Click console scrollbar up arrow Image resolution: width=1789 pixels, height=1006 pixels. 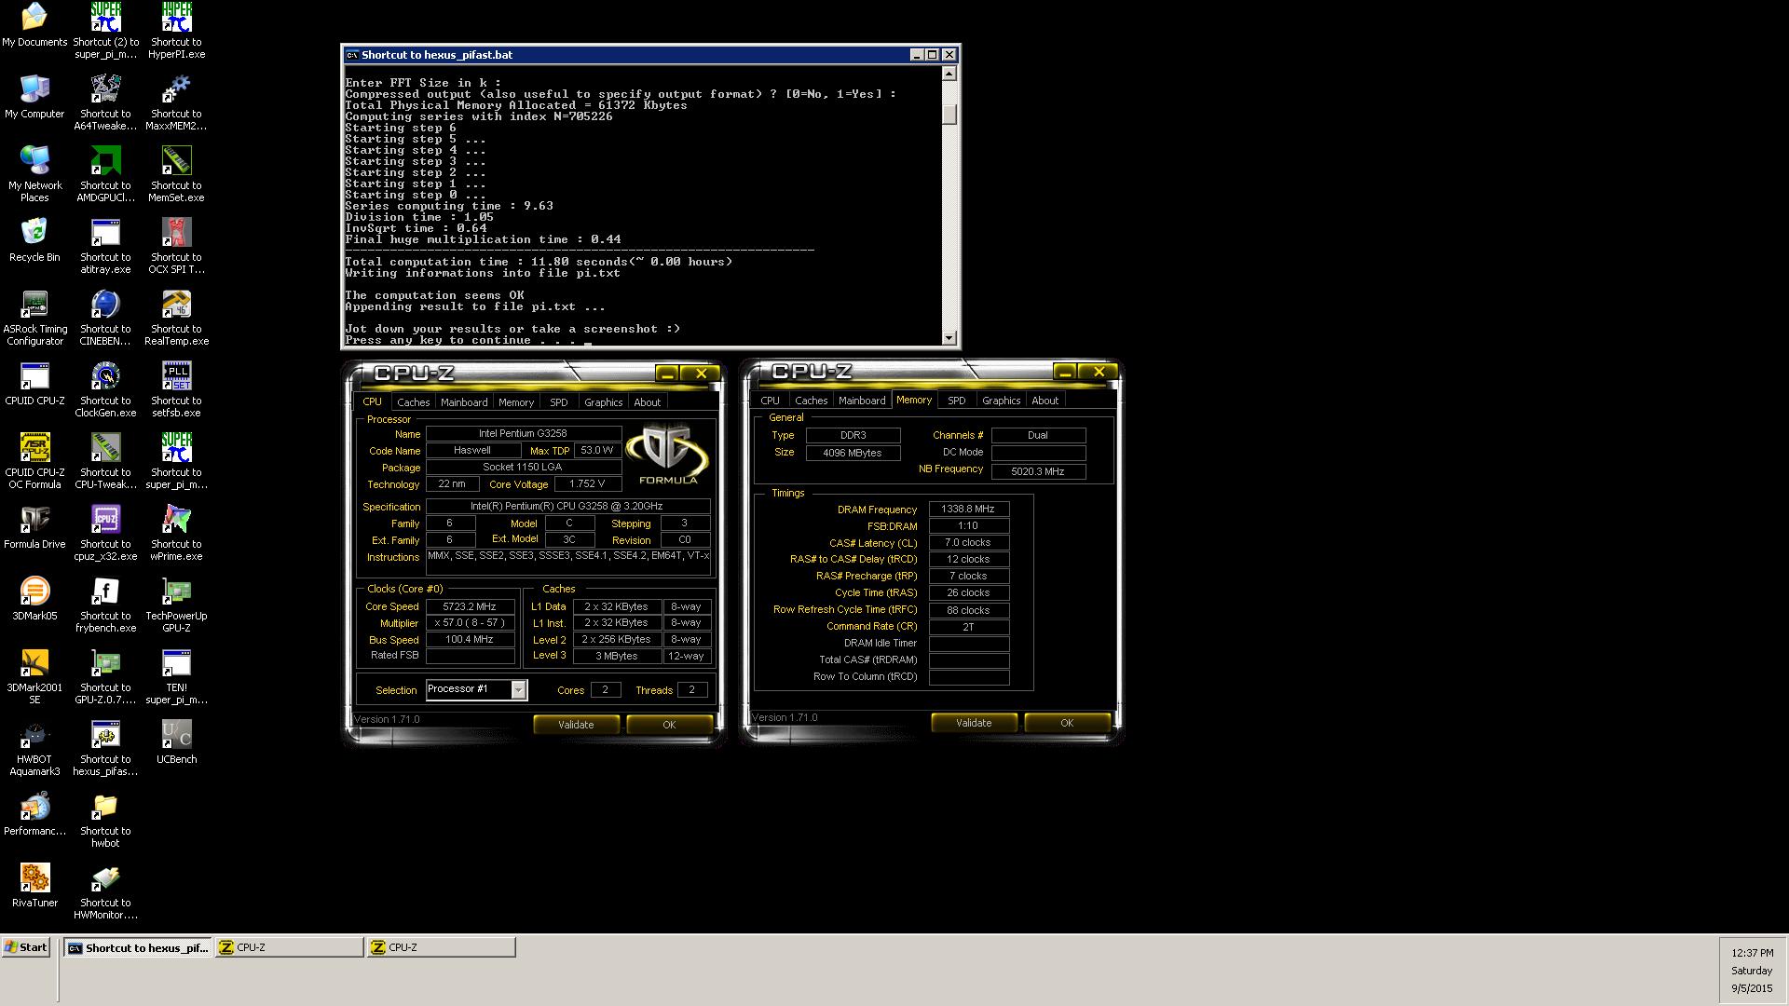tap(949, 74)
